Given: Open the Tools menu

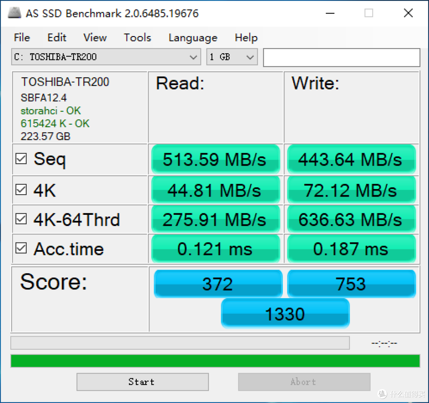Looking at the screenshot, I should 137,38.
